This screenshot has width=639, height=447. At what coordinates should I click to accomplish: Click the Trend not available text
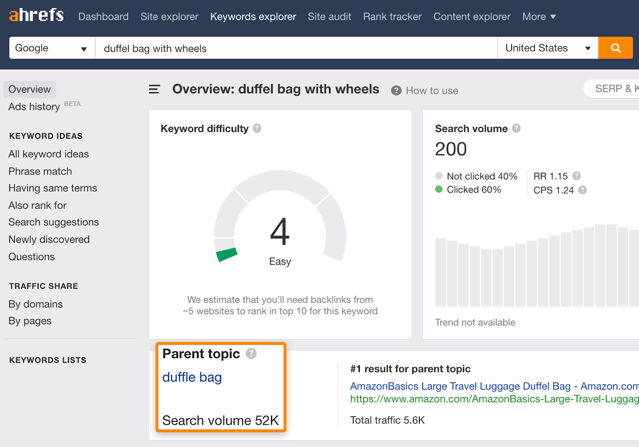[x=475, y=322]
